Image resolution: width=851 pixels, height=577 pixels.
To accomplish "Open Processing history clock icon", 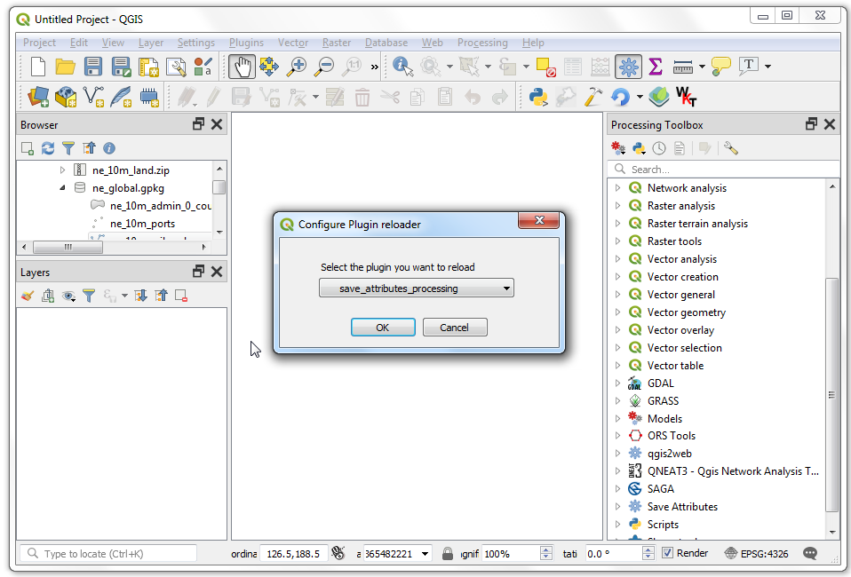I will click(x=659, y=148).
